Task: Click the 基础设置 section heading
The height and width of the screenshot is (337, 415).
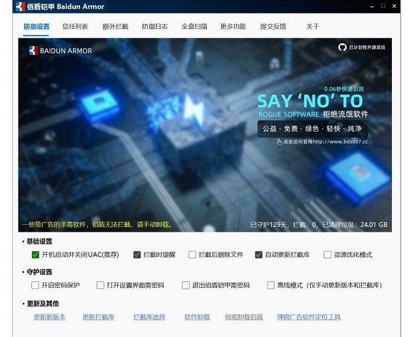Action: pyautogui.click(x=39, y=241)
